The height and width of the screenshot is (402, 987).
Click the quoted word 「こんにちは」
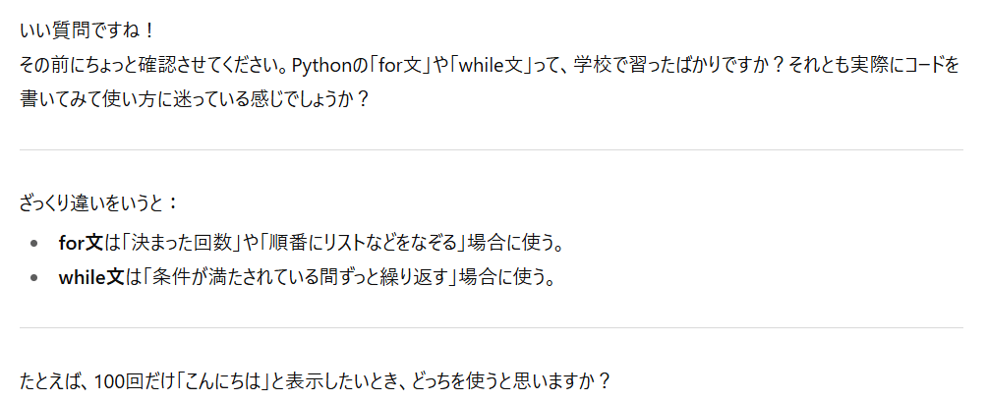click(x=220, y=381)
